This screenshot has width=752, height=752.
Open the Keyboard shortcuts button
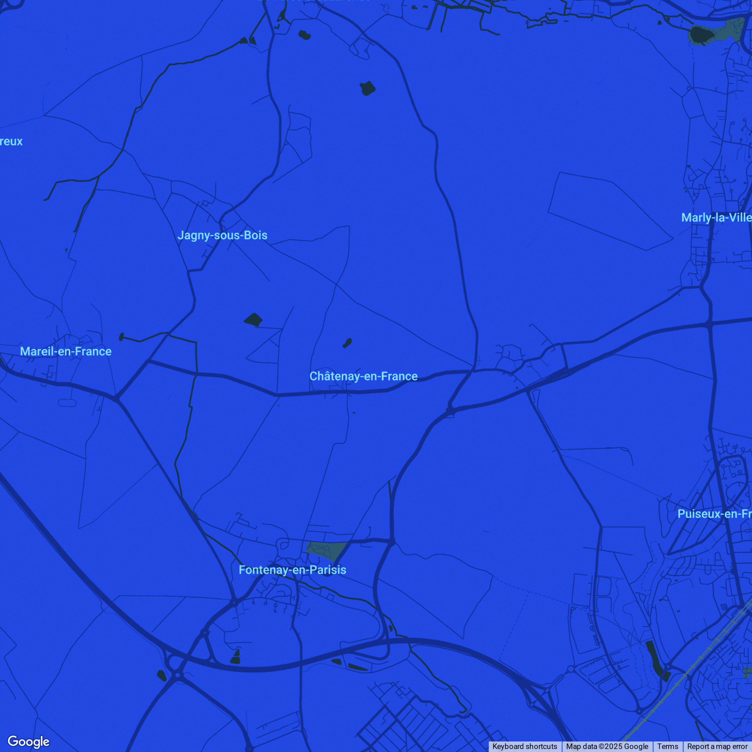tap(525, 746)
